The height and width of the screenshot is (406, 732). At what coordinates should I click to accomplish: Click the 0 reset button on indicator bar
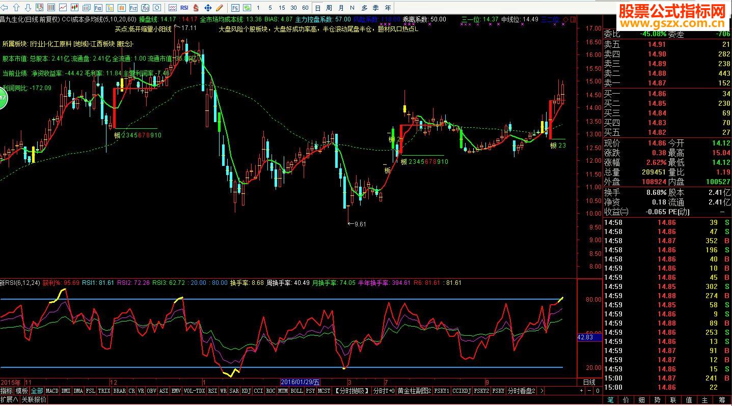pos(597,391)
